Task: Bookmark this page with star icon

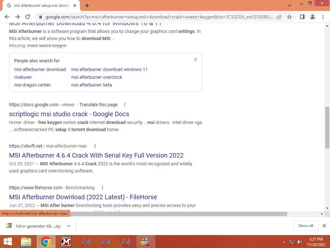Action: (x=289, y=17)
